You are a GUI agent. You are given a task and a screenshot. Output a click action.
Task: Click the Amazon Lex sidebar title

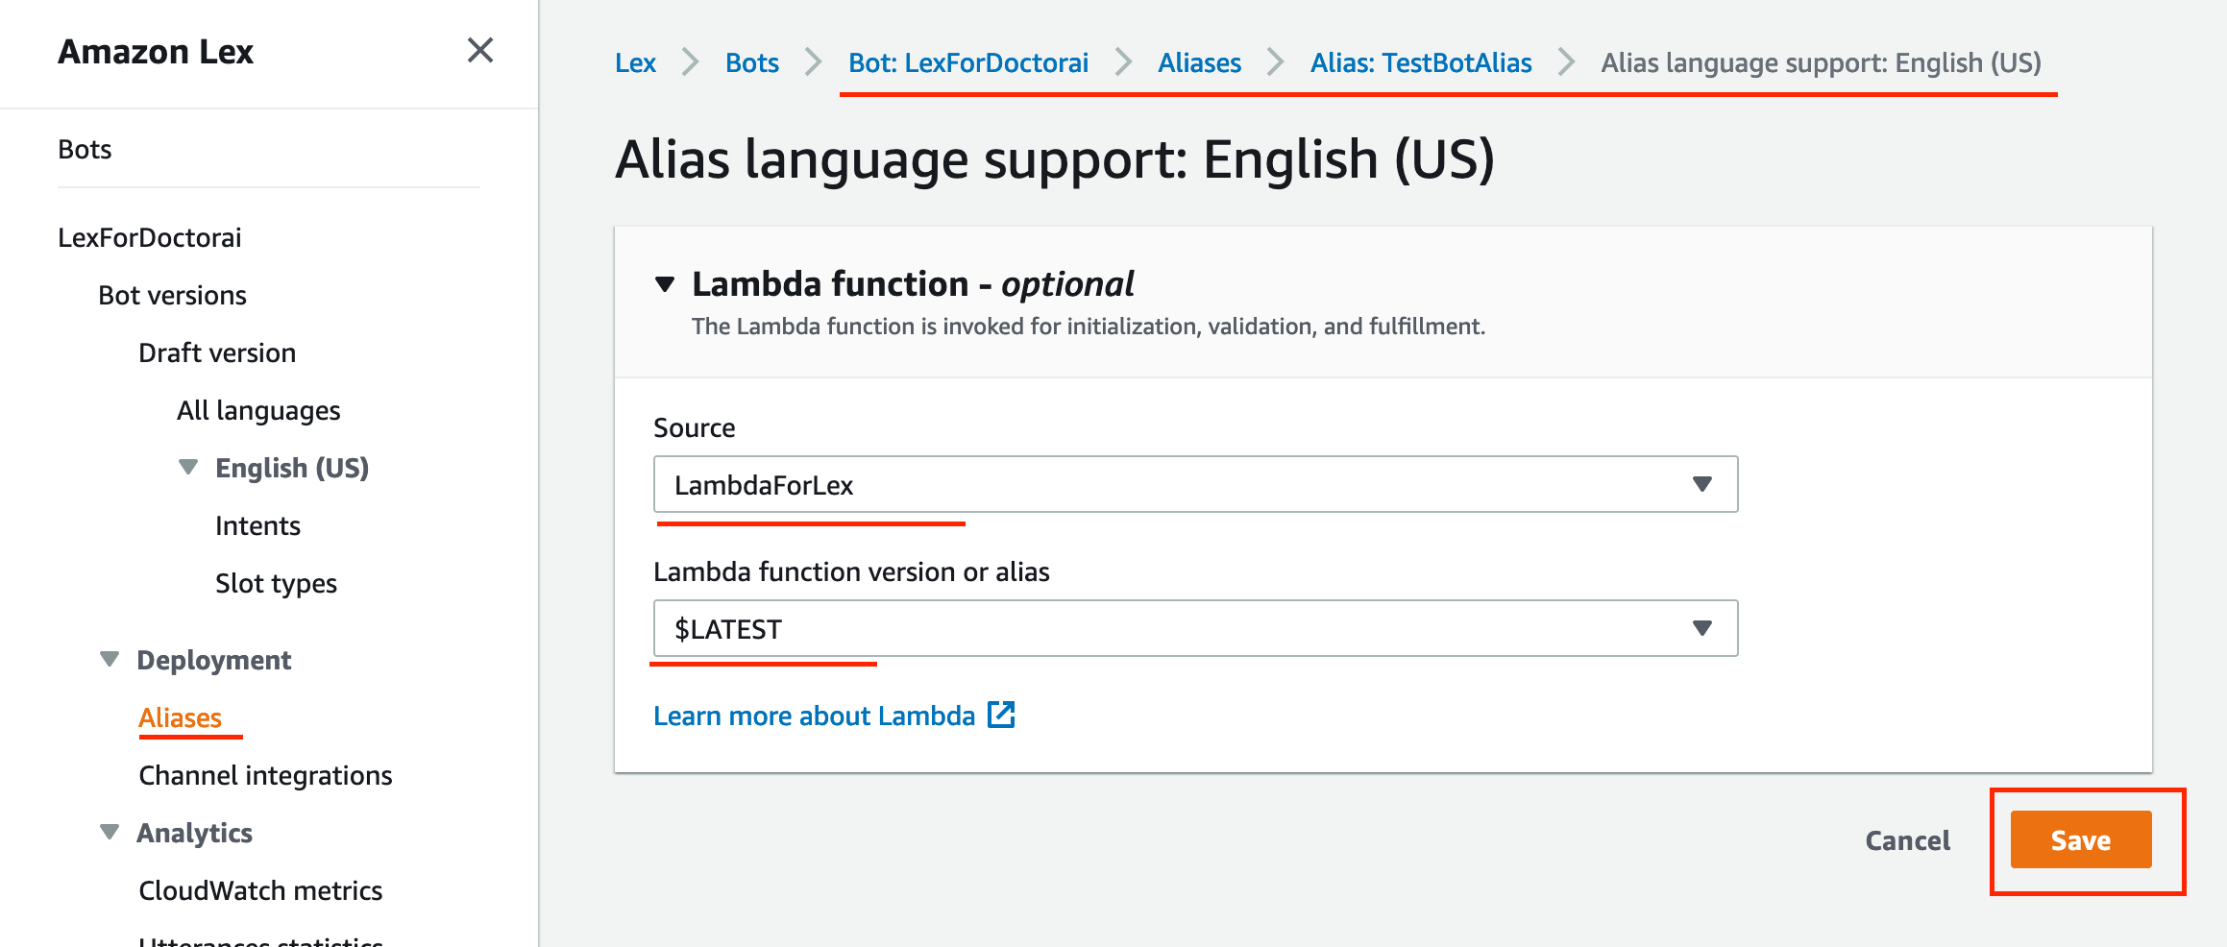(156, 52)
